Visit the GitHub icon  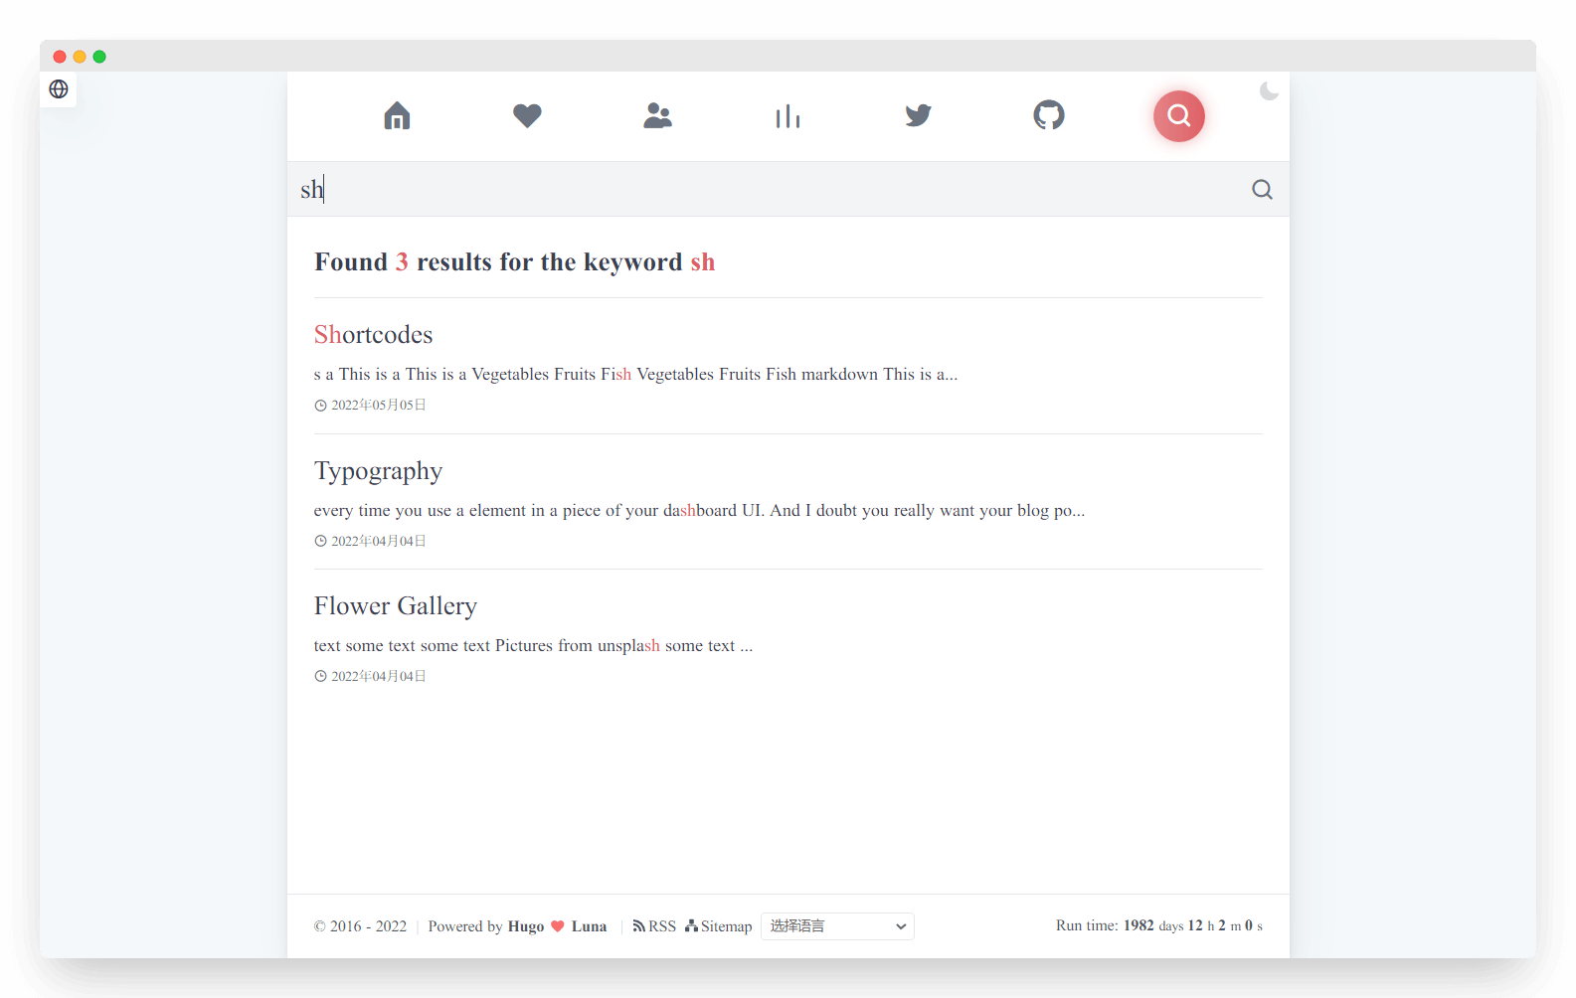click(1048, 115)
